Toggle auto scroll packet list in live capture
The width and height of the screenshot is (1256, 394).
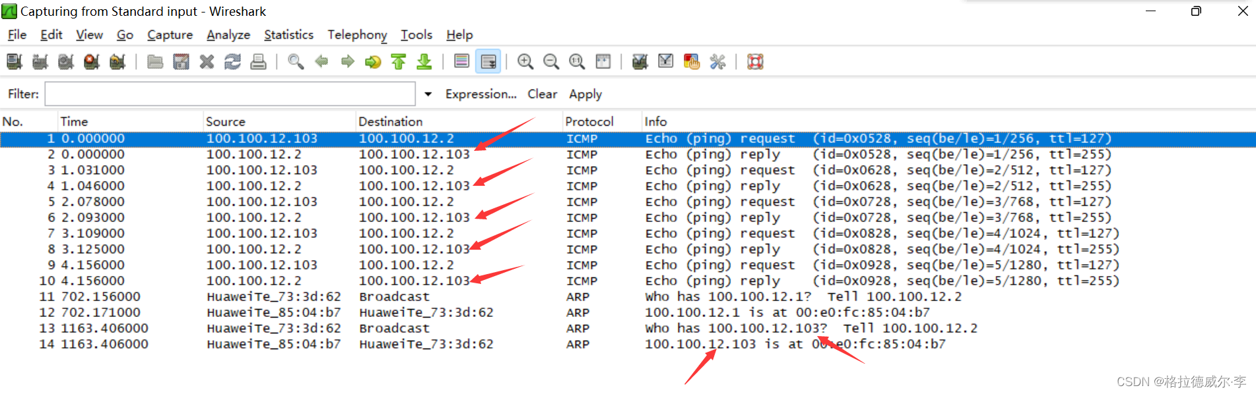coord(488,62)
